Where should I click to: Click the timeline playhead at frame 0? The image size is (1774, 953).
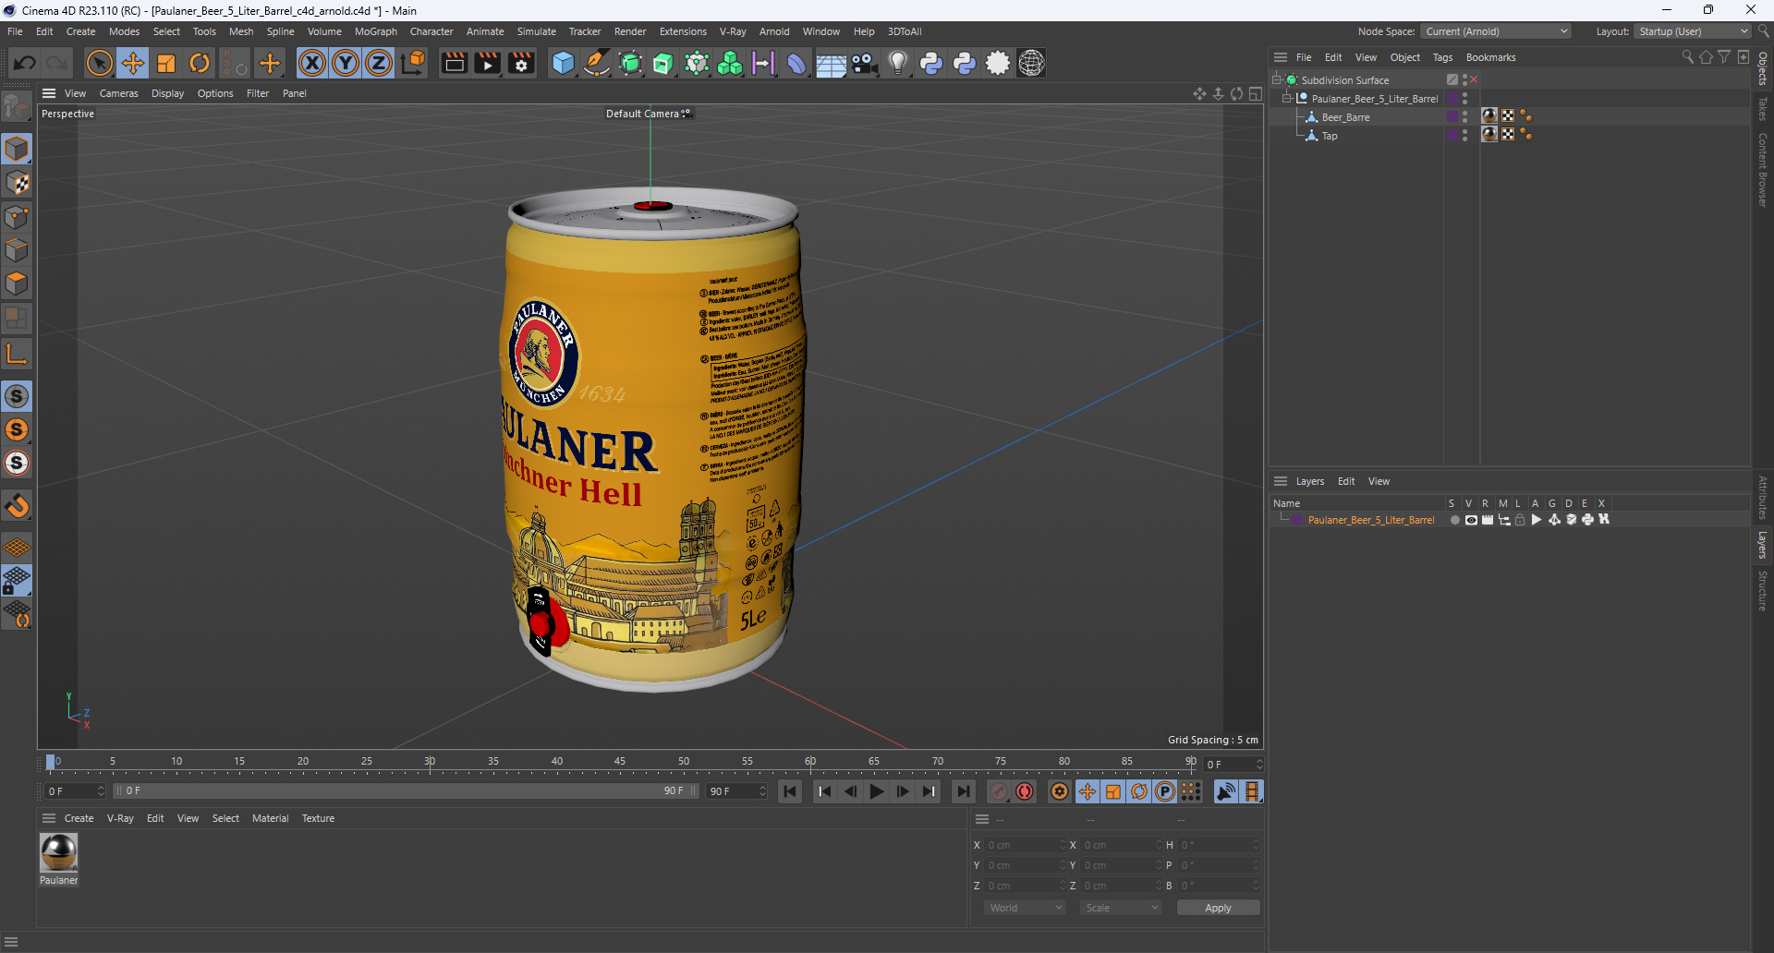point(51,763)
